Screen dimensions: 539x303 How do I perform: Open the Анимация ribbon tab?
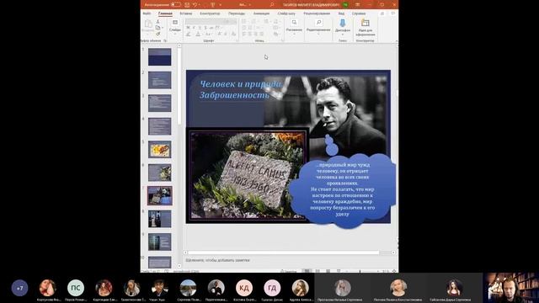tap(262, 13)
